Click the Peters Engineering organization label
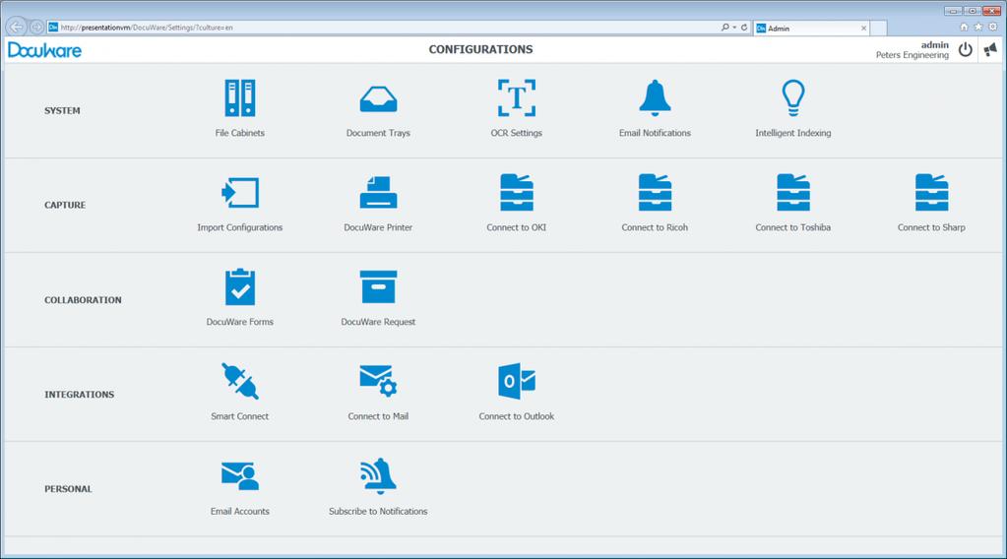The image size is (1007, 559). click(912, 55)
